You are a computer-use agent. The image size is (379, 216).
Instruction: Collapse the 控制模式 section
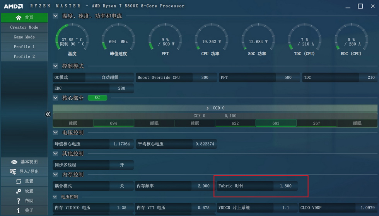tap(55, 66)
